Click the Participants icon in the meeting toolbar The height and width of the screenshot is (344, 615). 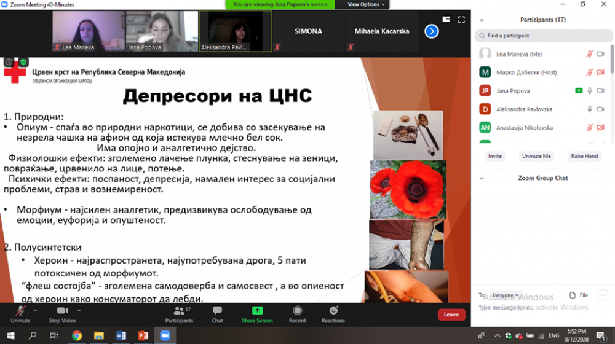coord(178,311)
